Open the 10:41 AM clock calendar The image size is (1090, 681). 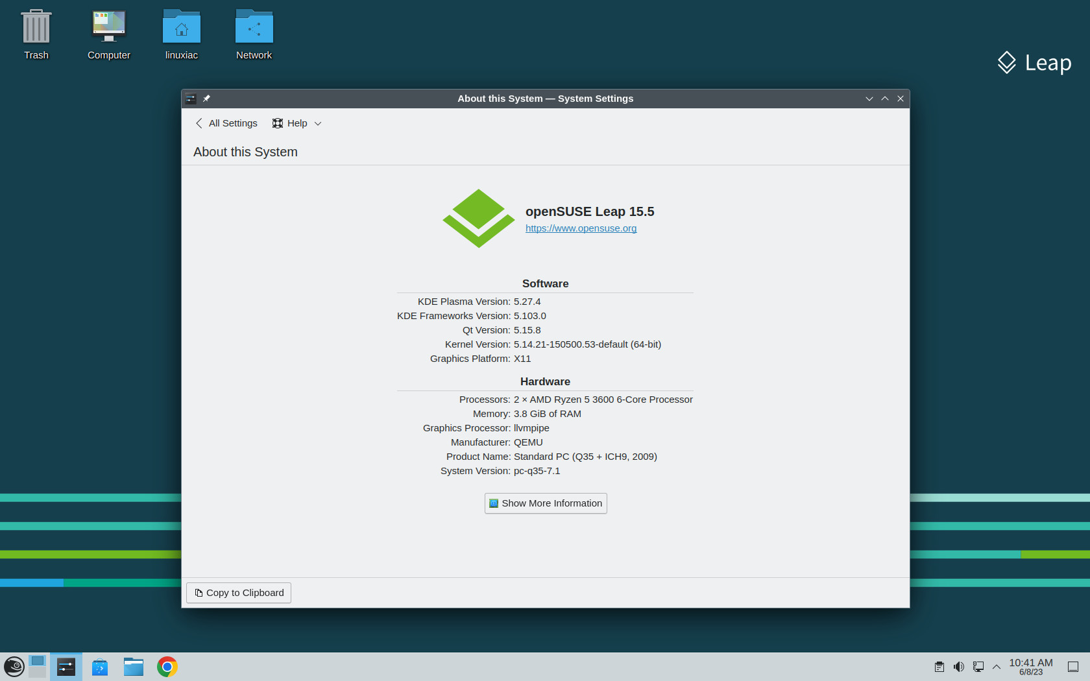(x=1031, y=667)
